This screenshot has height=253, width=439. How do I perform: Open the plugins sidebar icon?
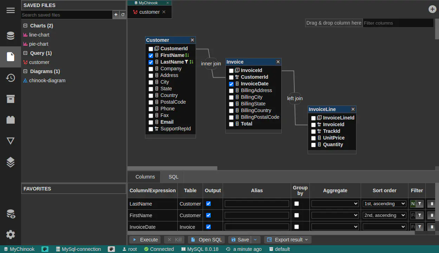pyautogui.click(x=11, y=120)
